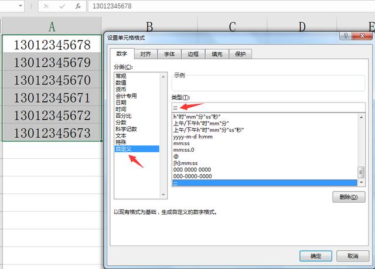The height and width of the screenshot is (269, 375).
Task: Choose 文本 in the category list
Action: tap(121, 135)
